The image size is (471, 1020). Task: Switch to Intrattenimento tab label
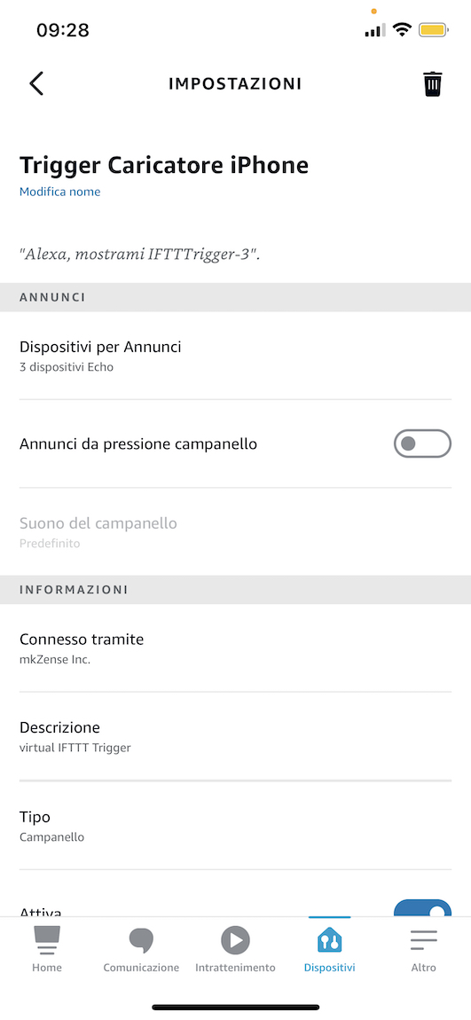tap(236, 968)
